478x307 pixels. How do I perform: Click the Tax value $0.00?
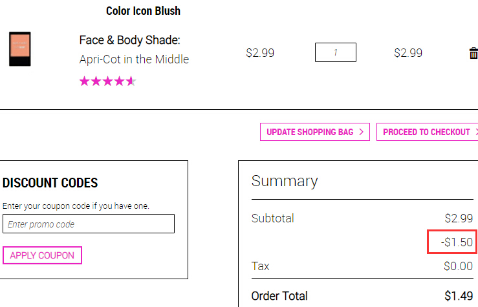(458, 266)
